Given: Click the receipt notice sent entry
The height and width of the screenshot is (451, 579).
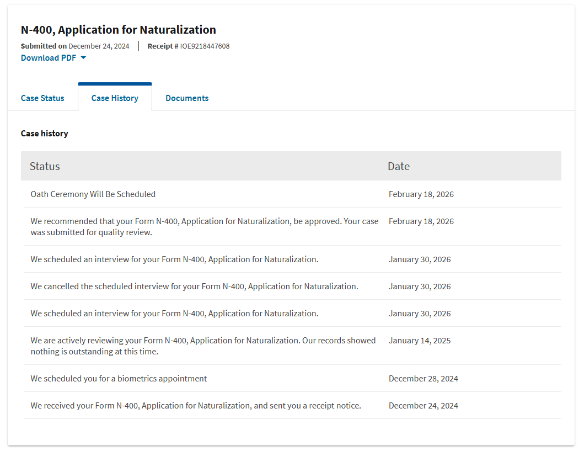Looking at the screenshot, I should (x=196, y=406).
